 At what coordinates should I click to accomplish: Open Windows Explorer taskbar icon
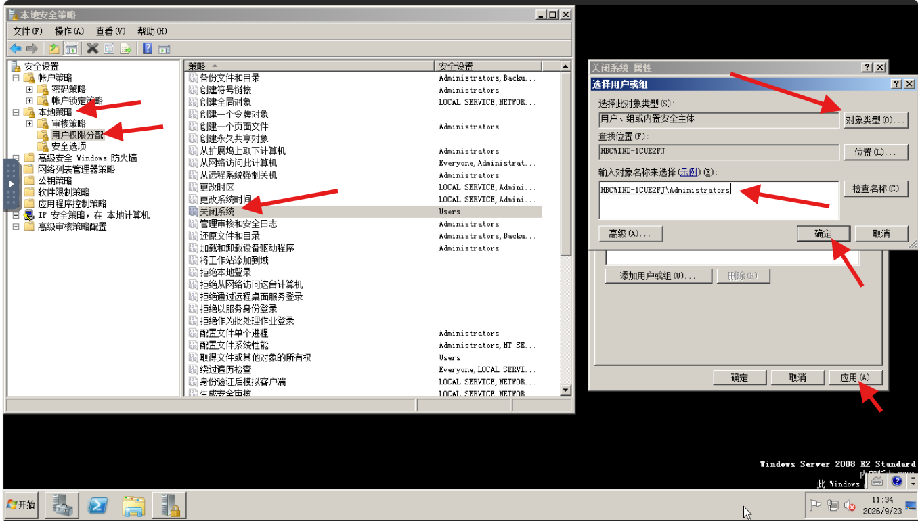point(133,505)
